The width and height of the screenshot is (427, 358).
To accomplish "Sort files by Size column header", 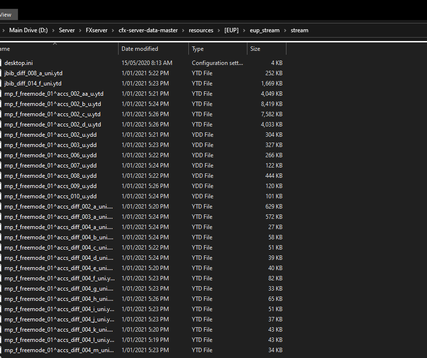I will pyautogui.click(x=255, y=49).
